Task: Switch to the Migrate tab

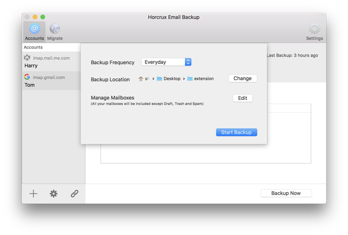Action: coord(55,32)
